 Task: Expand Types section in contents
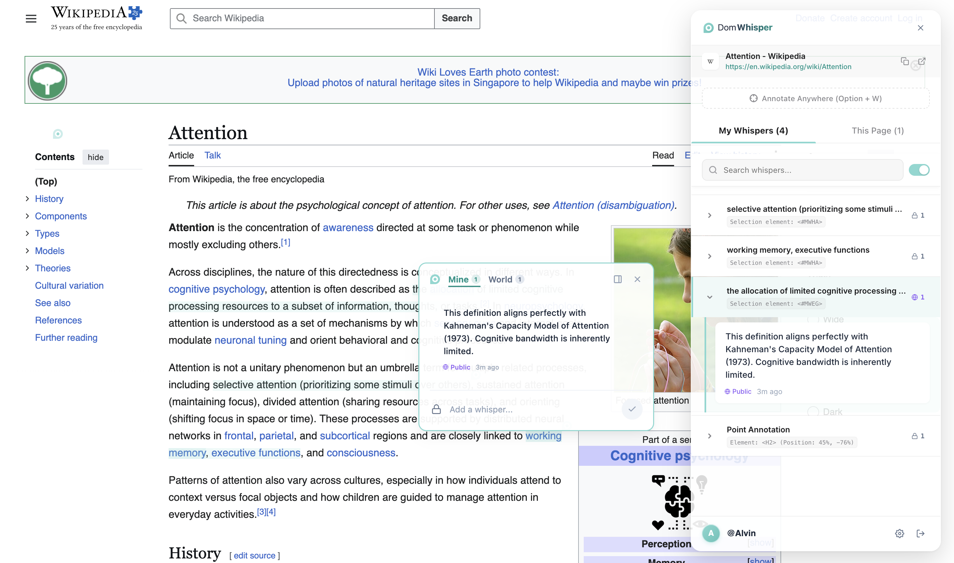coord(27,233)
